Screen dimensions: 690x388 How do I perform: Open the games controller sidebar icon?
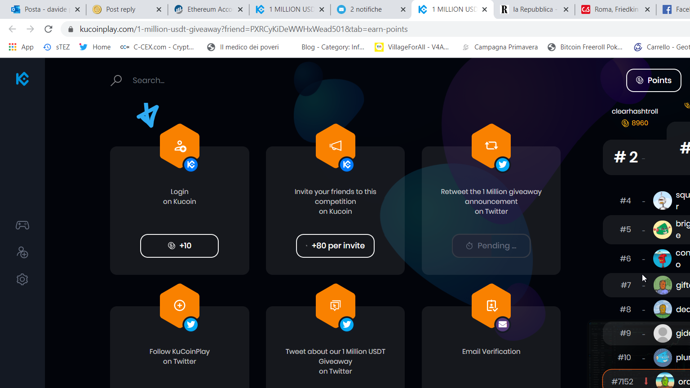pos(22,225)
